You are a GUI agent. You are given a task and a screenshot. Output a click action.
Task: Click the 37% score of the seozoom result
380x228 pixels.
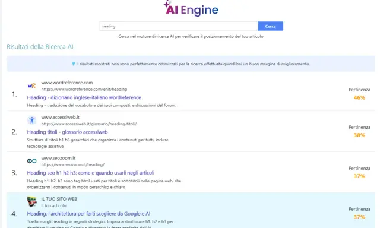[359, 176]
